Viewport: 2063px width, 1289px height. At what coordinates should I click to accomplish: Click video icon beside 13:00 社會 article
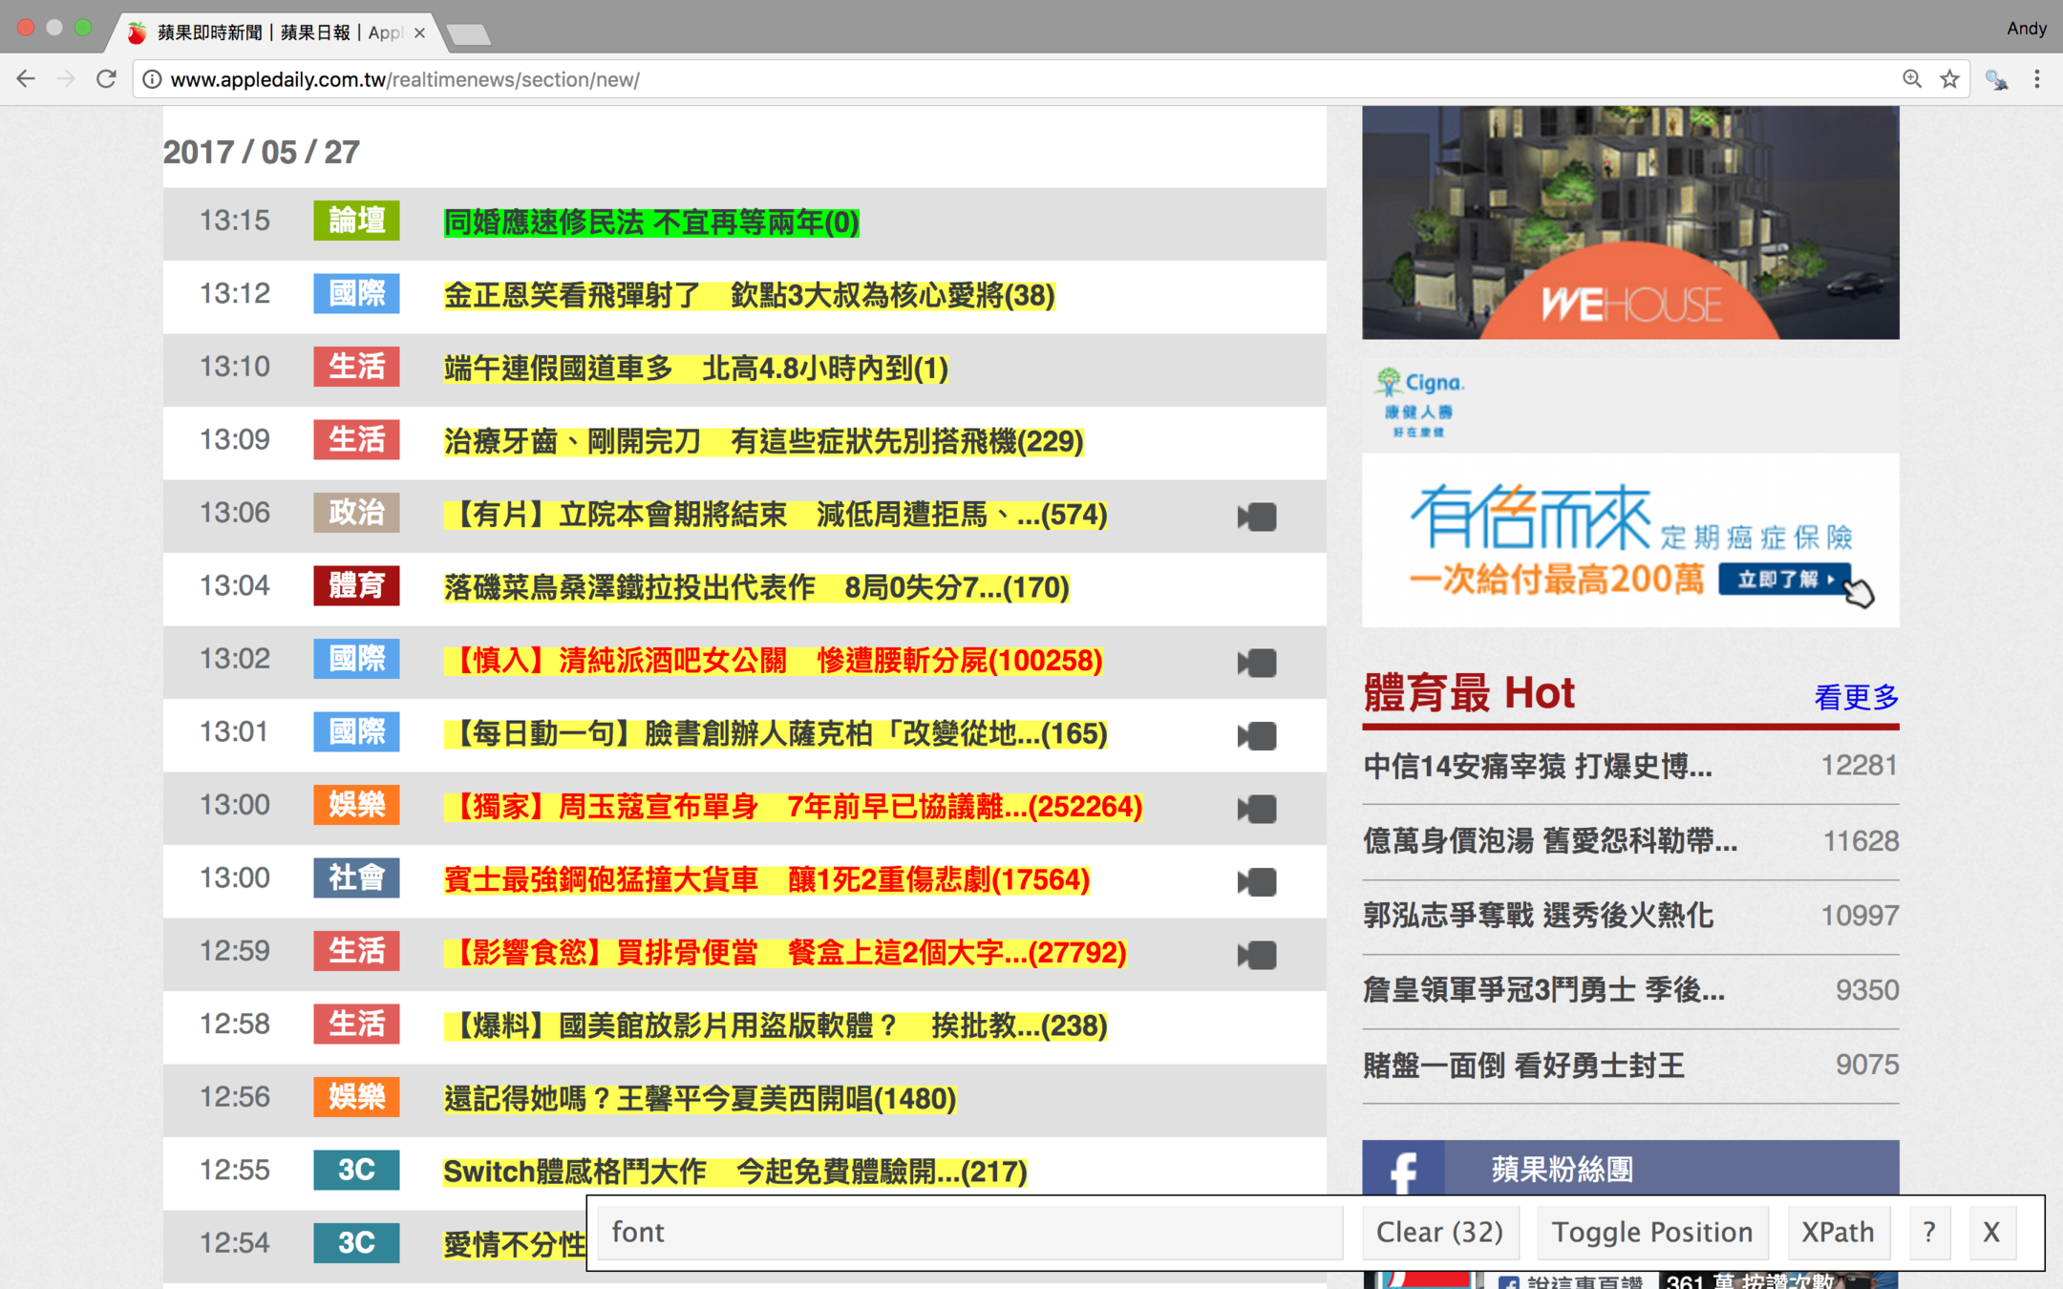coord(1257,881)
